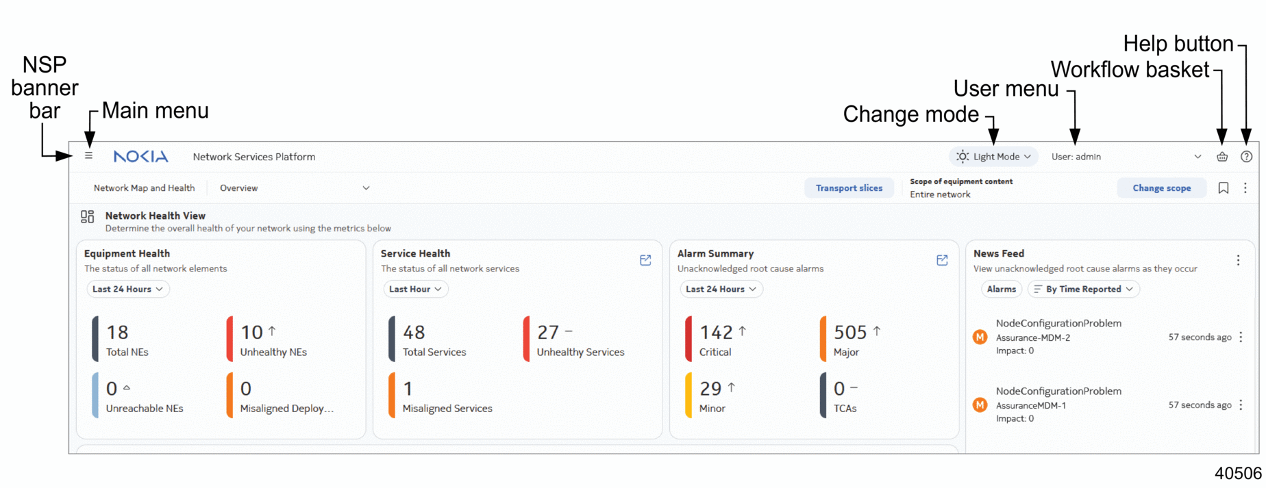The width and height of the screenshot is (1266, 488).
Task: Open News Feed more options menu
Action: [1238, 260]
